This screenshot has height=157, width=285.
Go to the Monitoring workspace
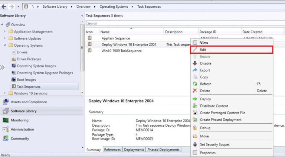tap(19, 120)
